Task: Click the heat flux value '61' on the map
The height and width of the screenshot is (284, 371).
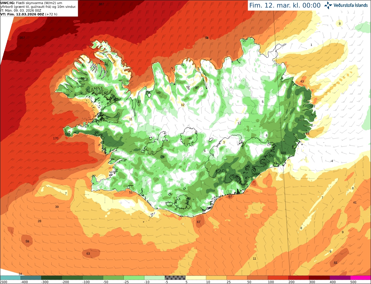Action: [336, 263]
